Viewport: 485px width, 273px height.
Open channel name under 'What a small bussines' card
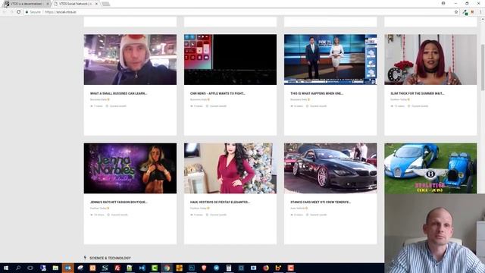pyautogui.click(x=99, y=99)
